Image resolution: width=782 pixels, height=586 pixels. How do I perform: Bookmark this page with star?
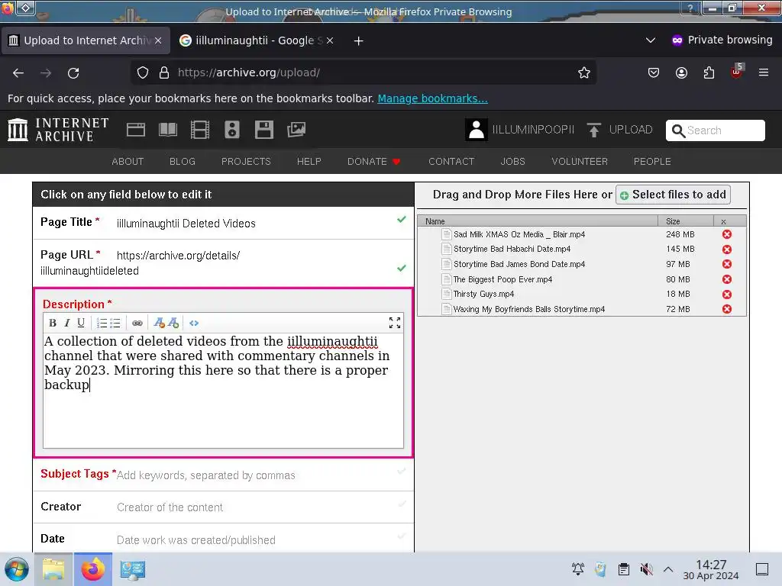point(584,72)
